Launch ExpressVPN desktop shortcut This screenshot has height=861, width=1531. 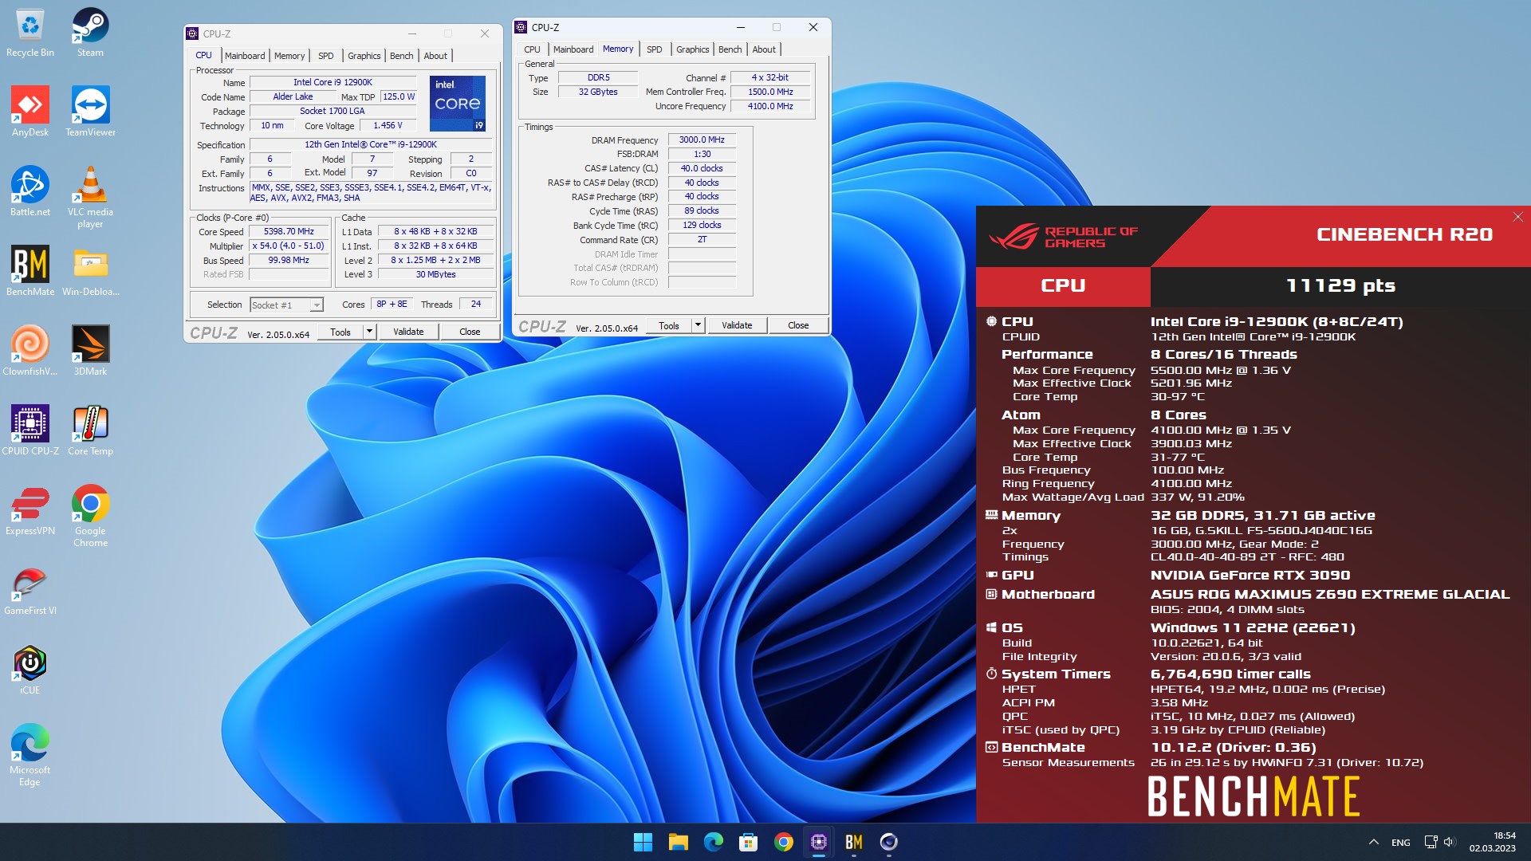(x=30, y=511)
